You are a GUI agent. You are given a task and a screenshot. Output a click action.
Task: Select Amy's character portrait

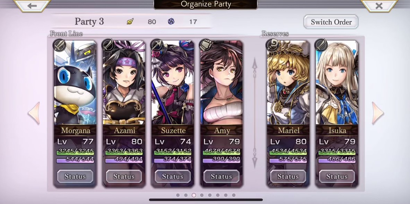[221, 83]
